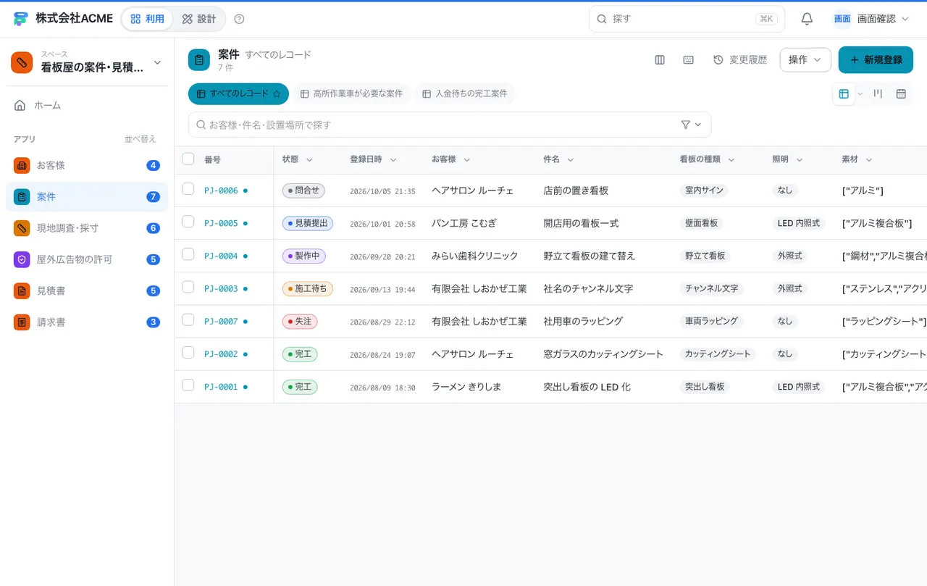927x586 pixels.
Task: Check the box for row PJ-0005
Action: point(188,222)
